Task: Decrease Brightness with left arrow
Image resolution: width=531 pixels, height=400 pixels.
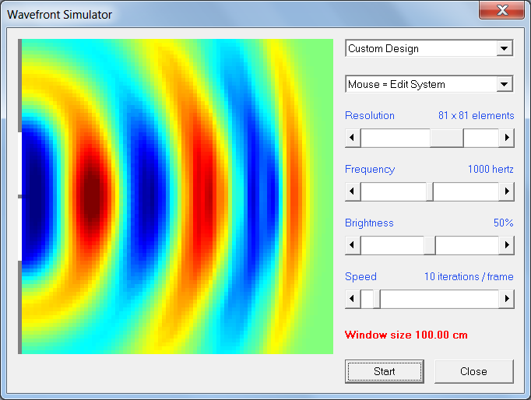Action: point(353,244)
